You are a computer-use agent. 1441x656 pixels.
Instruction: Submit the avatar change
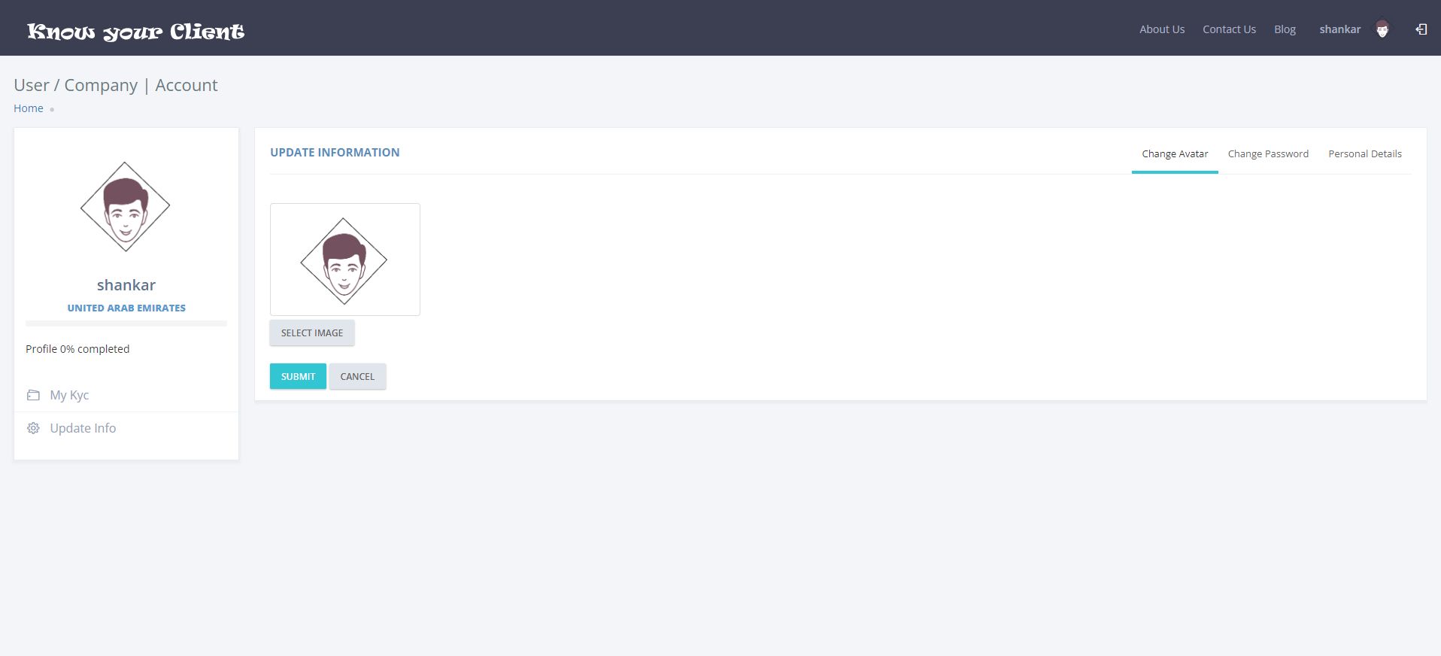tap(298, 376)
